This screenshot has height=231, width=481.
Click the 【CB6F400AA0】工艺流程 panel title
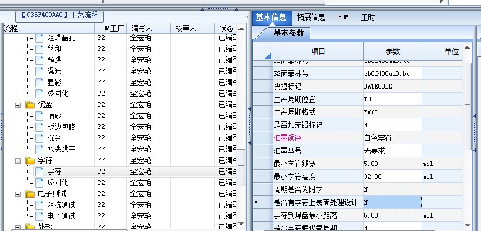coord(60,15)
